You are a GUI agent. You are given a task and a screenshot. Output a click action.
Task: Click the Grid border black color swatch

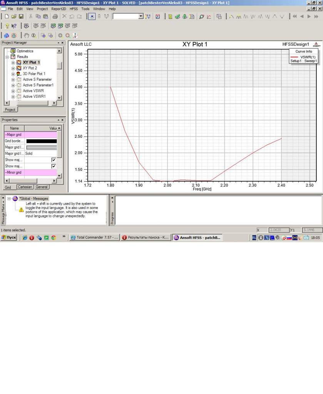41,141
